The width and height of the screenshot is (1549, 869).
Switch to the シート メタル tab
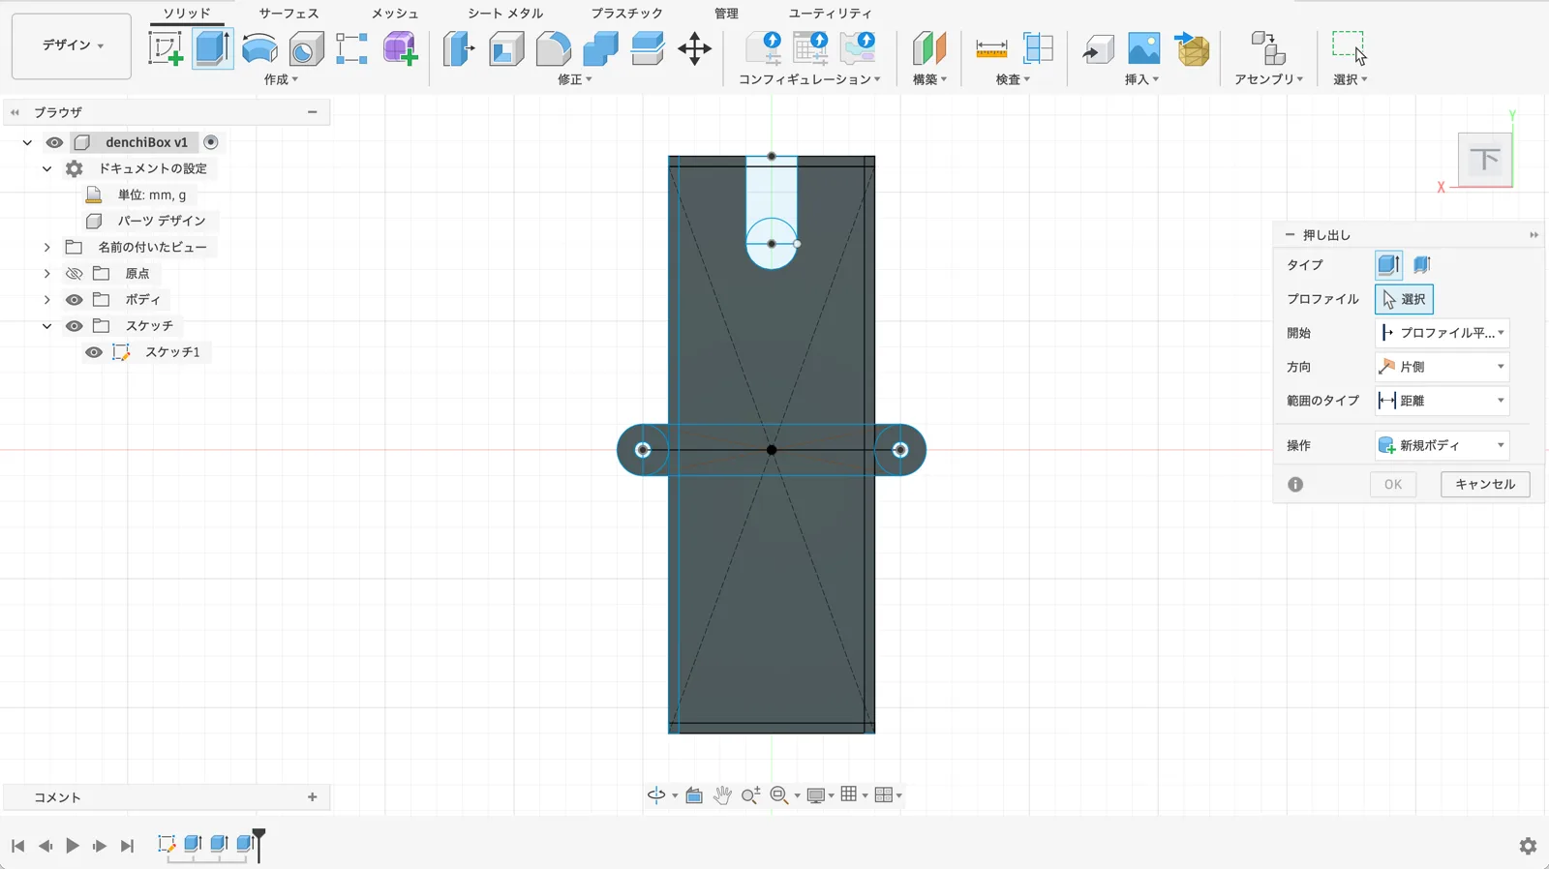505,14
